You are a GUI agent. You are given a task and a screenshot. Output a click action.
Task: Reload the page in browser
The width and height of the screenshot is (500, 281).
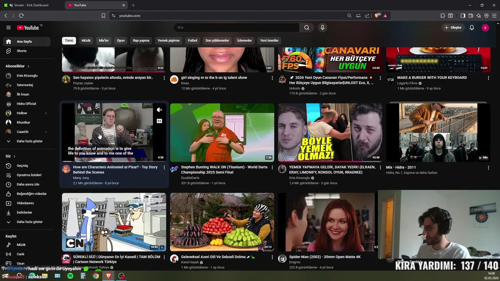coord(21,16)
